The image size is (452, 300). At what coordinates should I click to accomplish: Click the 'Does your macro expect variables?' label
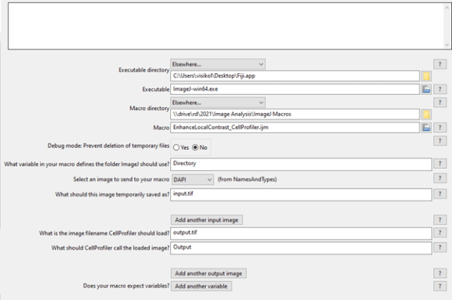click(x=127, y=286)
